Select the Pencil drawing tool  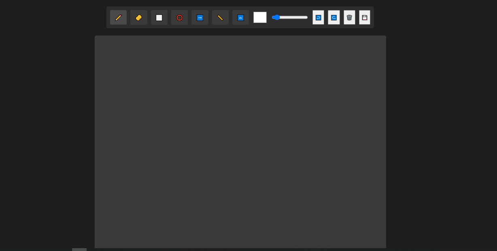[118, 17]
